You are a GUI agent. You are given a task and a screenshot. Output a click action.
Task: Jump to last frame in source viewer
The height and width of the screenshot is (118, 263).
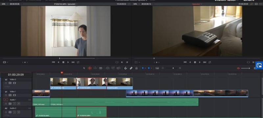[x=73, y=62]
